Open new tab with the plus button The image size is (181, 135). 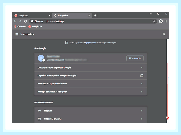click(x=95, y=16)
